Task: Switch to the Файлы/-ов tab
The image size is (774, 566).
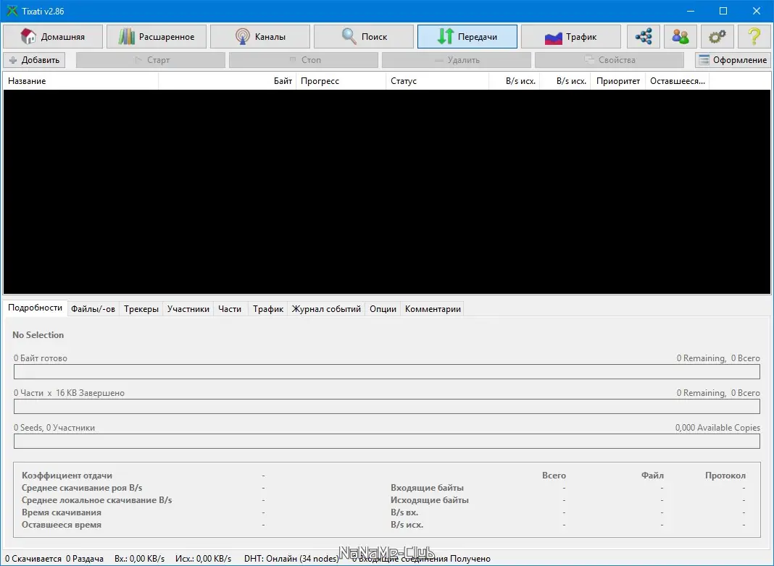Action: 93,309
